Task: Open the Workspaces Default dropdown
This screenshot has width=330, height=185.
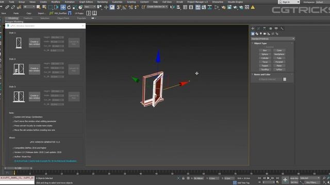Action: pyautogui.click(x=322, y=2)
